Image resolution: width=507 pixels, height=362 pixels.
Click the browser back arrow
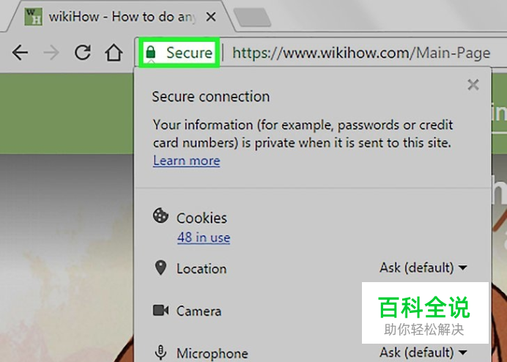pyautogui.click(x=20, y=53)
